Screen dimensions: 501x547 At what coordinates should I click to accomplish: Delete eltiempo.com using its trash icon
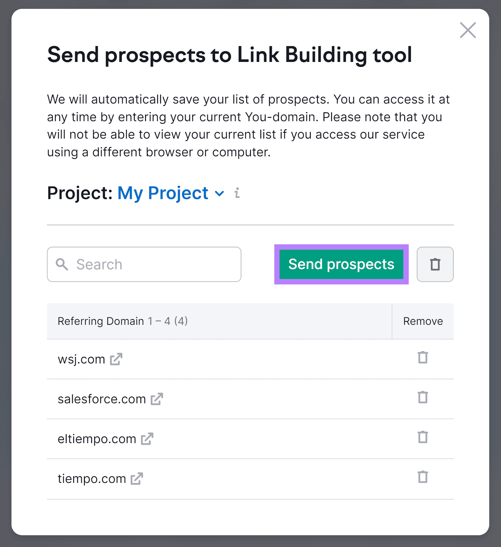pyautogui.click(x=423, y=437)
